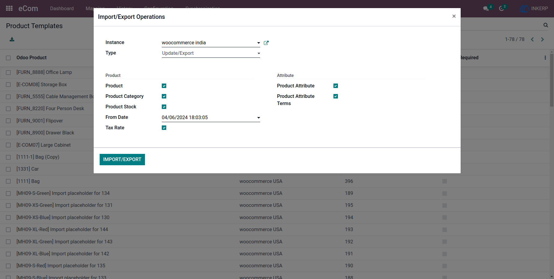This screenshot has width=554, height=279.
Task: Open [MH09-S-Green] Import placeholder for 134
Action: pos(63,193)
